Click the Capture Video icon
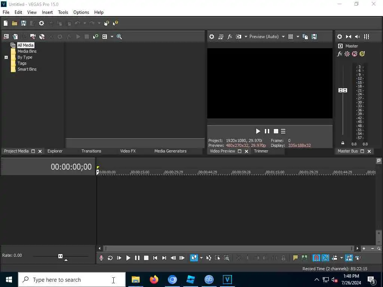Viewport: 383px width, 287px height. [33, 37]
